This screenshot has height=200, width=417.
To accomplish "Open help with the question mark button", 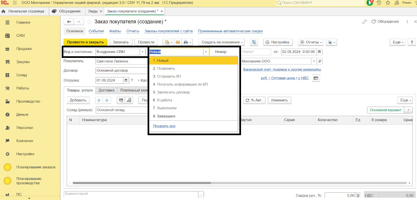I will click(411, 42).
